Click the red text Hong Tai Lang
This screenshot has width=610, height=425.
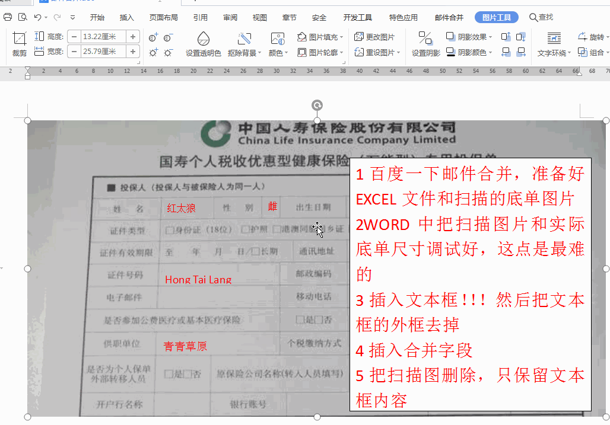point(198,279)
